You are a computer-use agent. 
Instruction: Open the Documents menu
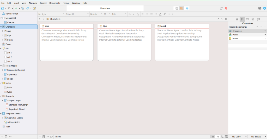pos(54,3)
